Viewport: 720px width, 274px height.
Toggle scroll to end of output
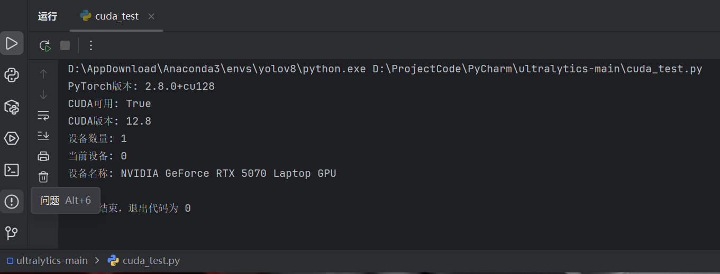coord(43,136)
